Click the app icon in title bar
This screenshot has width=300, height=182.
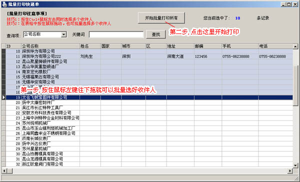pos(4,4)
